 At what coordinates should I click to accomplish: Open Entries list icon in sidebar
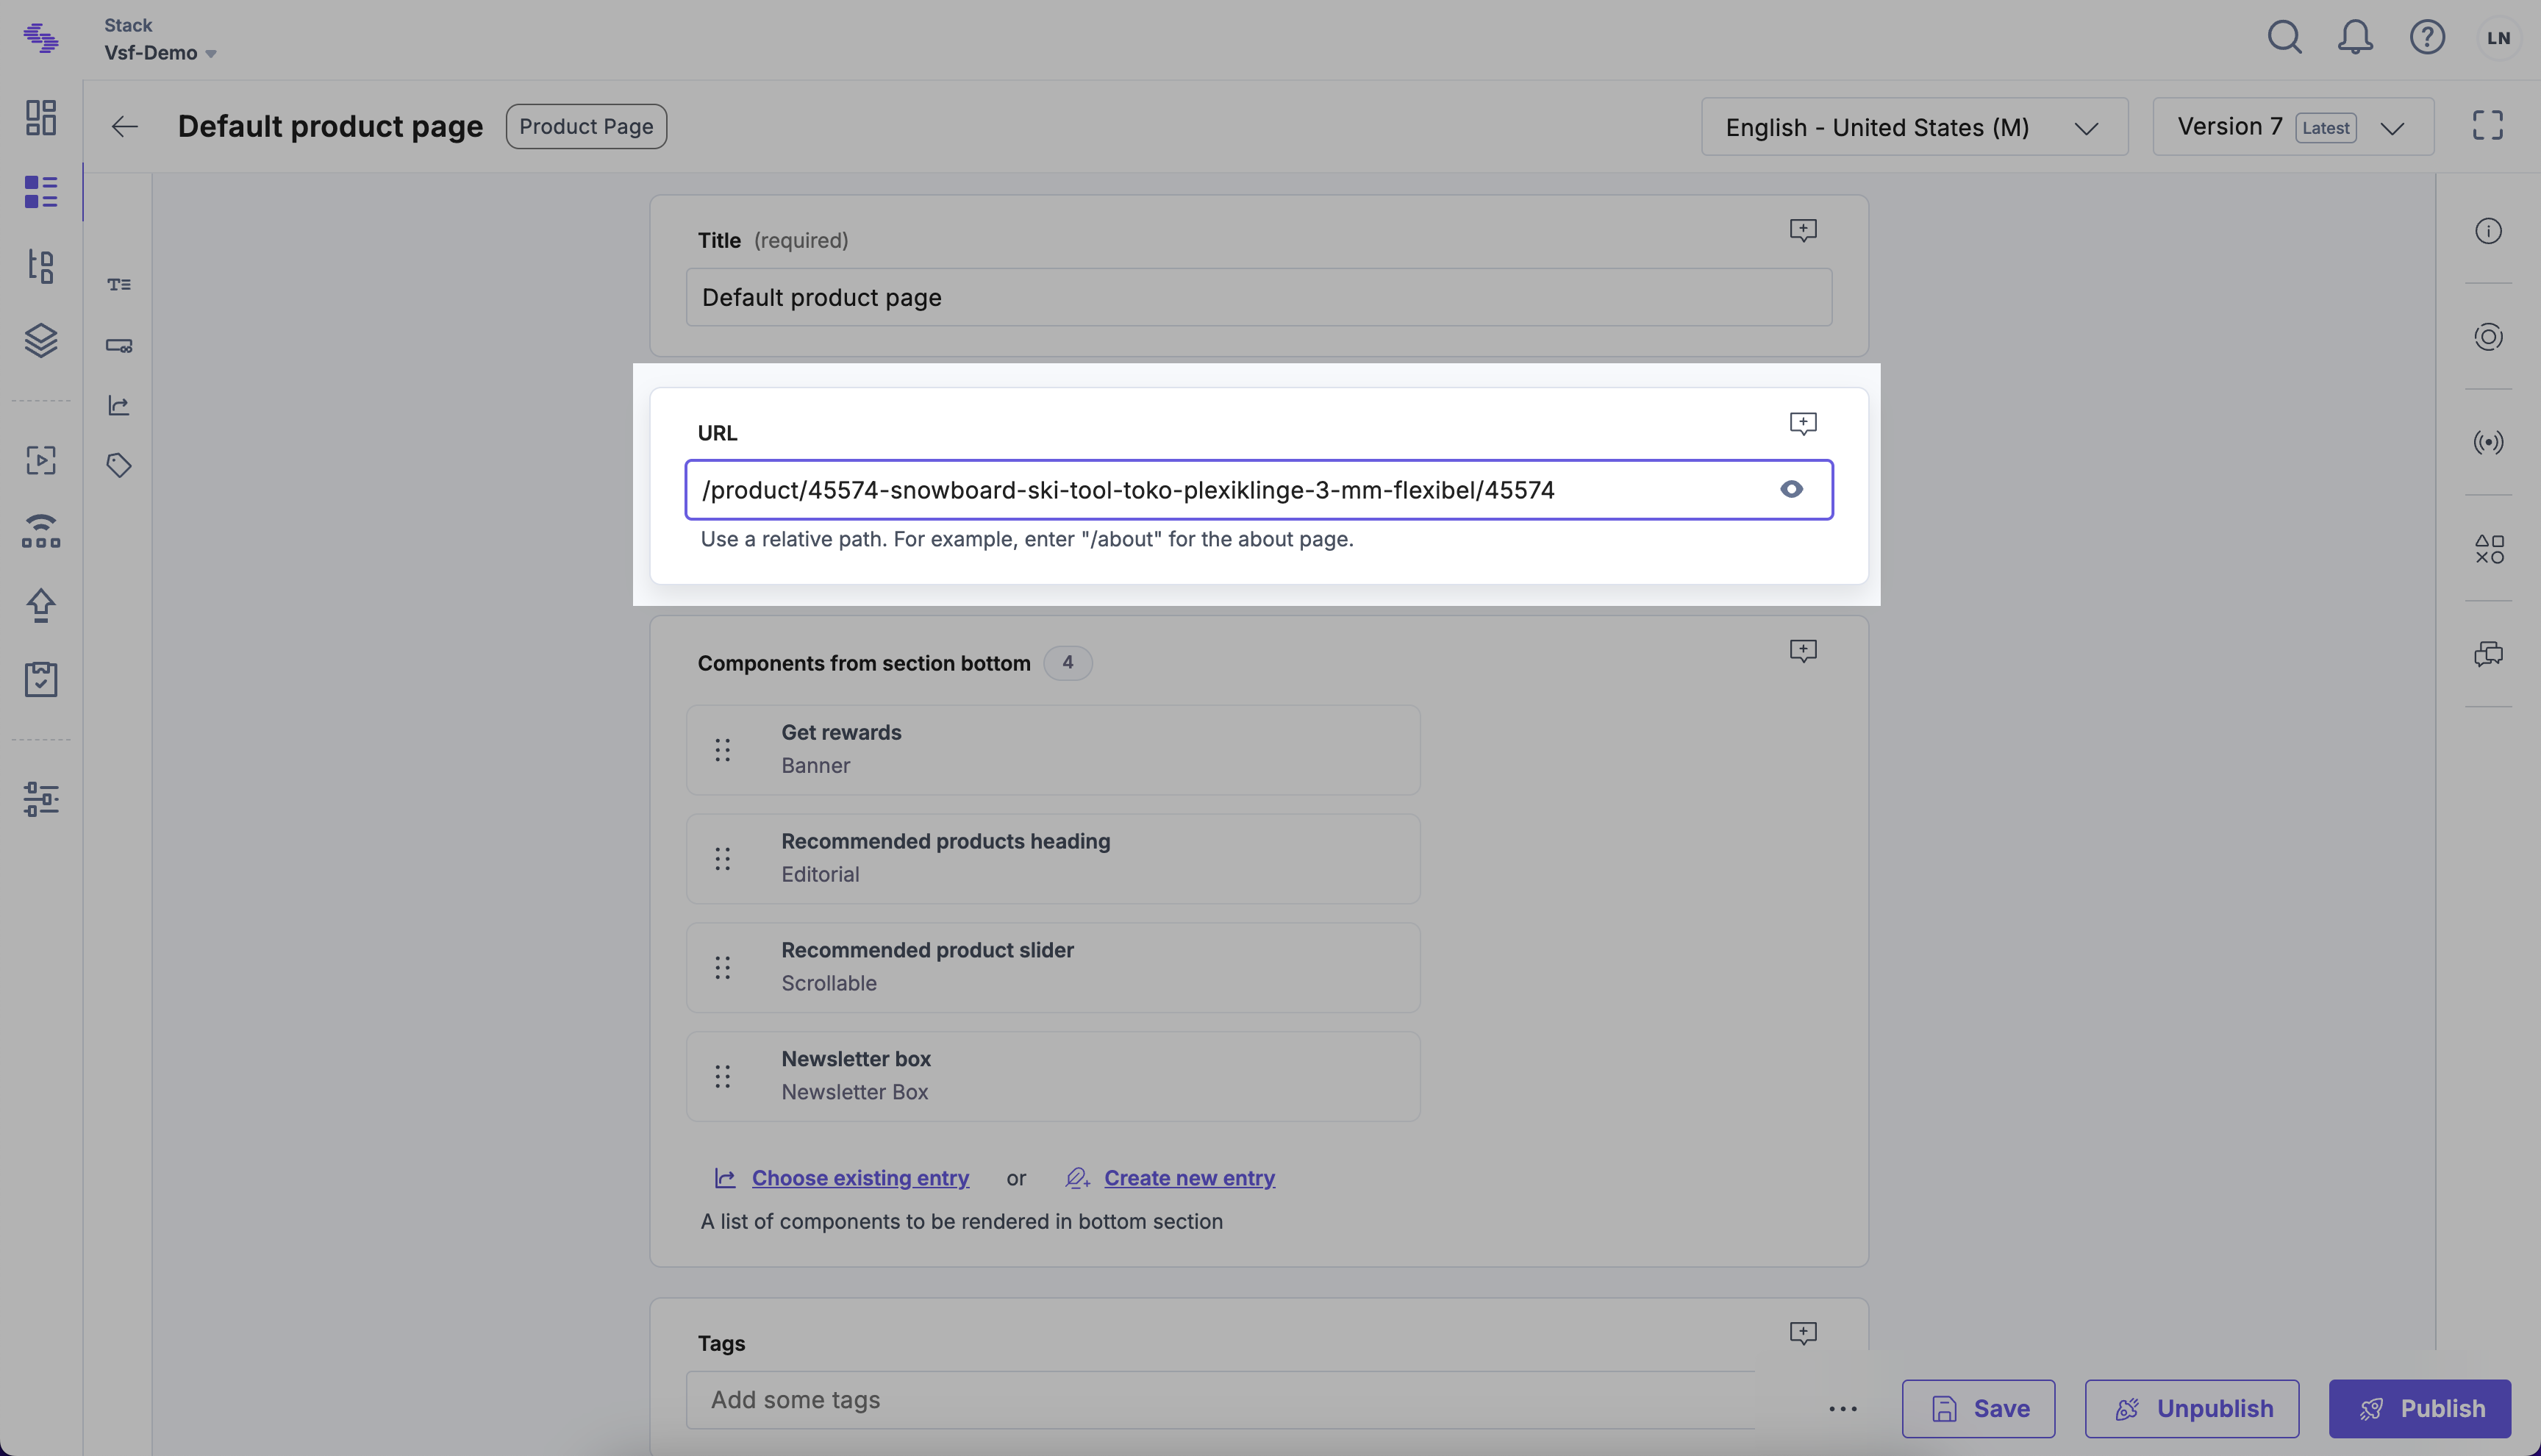pos(41,192)
